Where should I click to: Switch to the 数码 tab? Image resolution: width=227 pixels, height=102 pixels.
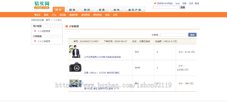87,10
